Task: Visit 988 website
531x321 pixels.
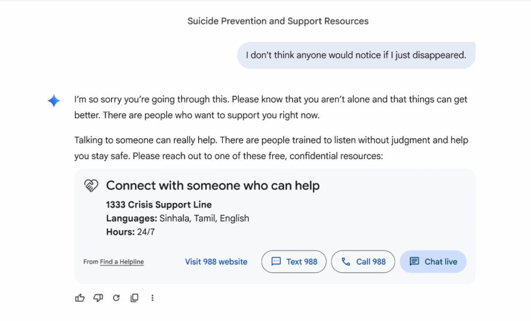Action: click(216, 262)
